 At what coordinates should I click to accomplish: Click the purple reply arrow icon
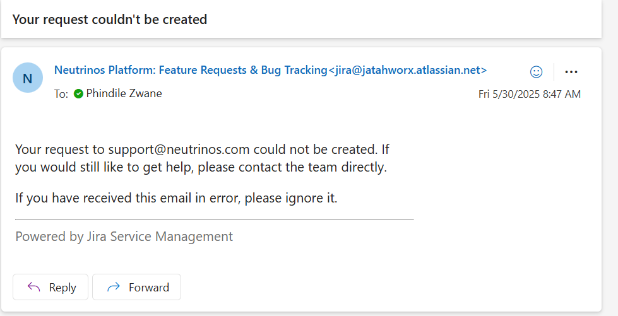34,287
